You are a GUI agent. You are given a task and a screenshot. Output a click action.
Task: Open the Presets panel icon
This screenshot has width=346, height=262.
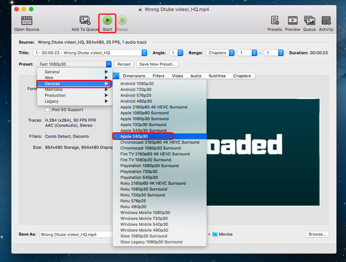coord(275,20)
